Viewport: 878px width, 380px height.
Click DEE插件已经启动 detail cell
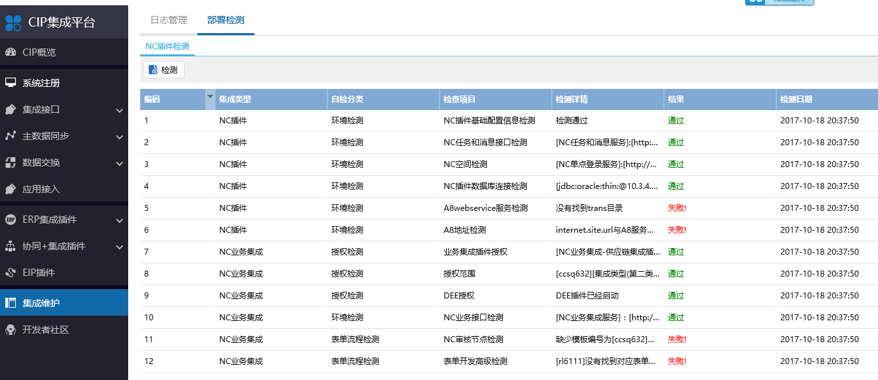click(x=587, y=296)
